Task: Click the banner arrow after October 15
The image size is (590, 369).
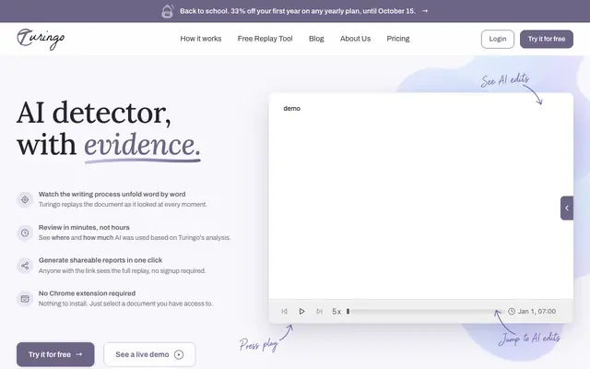Action: click(425, 11)
